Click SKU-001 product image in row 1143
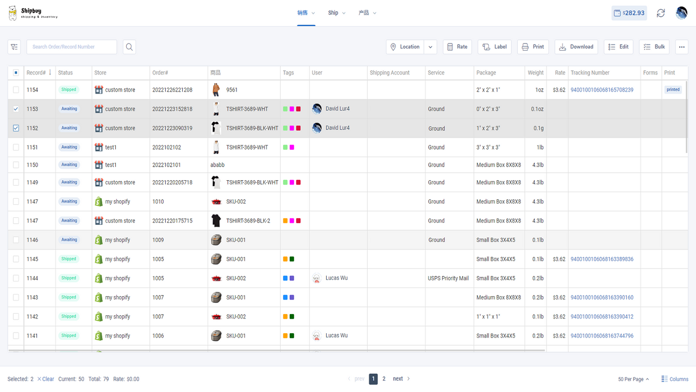This screenshot has width=696, height=392. tap(216, 297)
